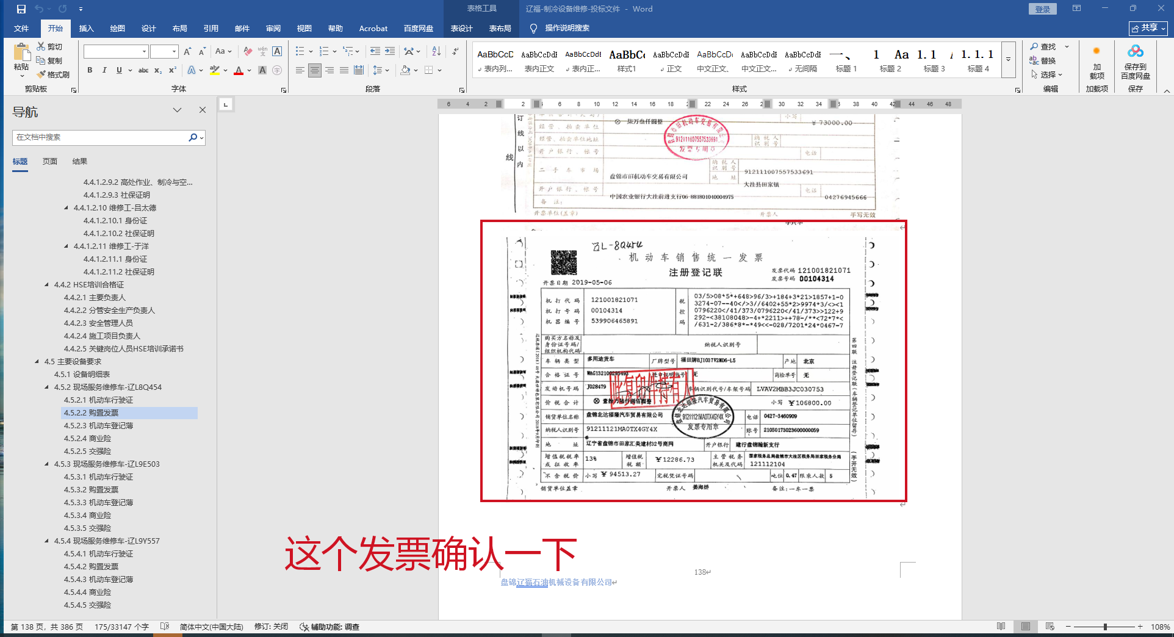Toggle track changes via 修订: 关闭 in the status bar

tap(271, 627)
